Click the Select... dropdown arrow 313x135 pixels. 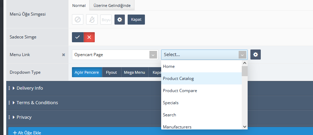pos(242,55)
